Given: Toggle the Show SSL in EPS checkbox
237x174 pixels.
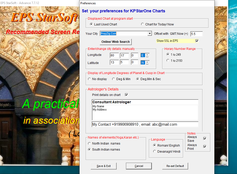Looking at the screenshot, I should [197, 41].
